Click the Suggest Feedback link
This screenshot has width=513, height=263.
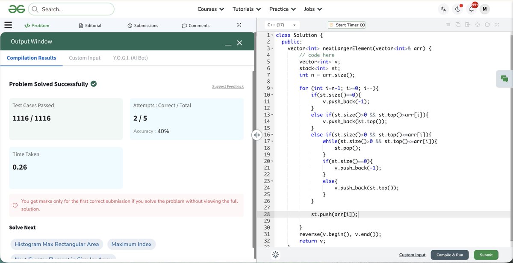(x=228, y=86)
